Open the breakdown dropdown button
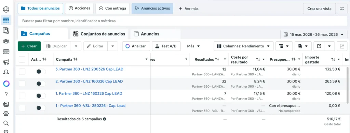 [x=284, y=46]
